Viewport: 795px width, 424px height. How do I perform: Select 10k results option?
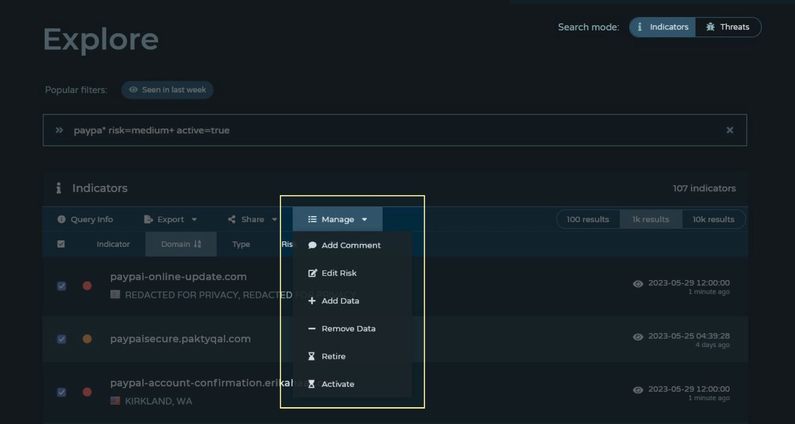tap(713, 220)
